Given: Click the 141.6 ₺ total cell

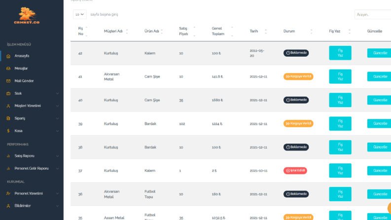Looking at the screenshot, I should pyautogui.click(x=217, y=76).
